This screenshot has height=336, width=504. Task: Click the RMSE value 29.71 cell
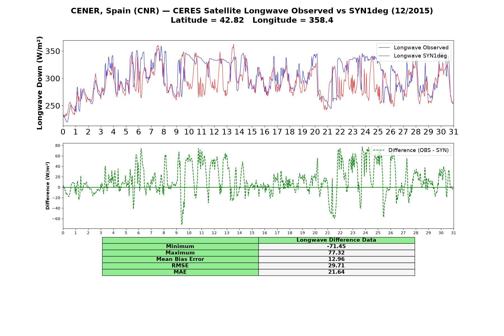pos(337,266)
